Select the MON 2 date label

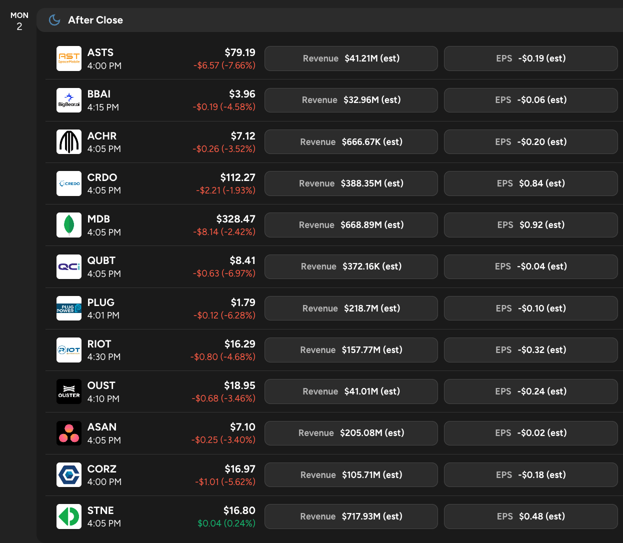(x=19, y=21)
